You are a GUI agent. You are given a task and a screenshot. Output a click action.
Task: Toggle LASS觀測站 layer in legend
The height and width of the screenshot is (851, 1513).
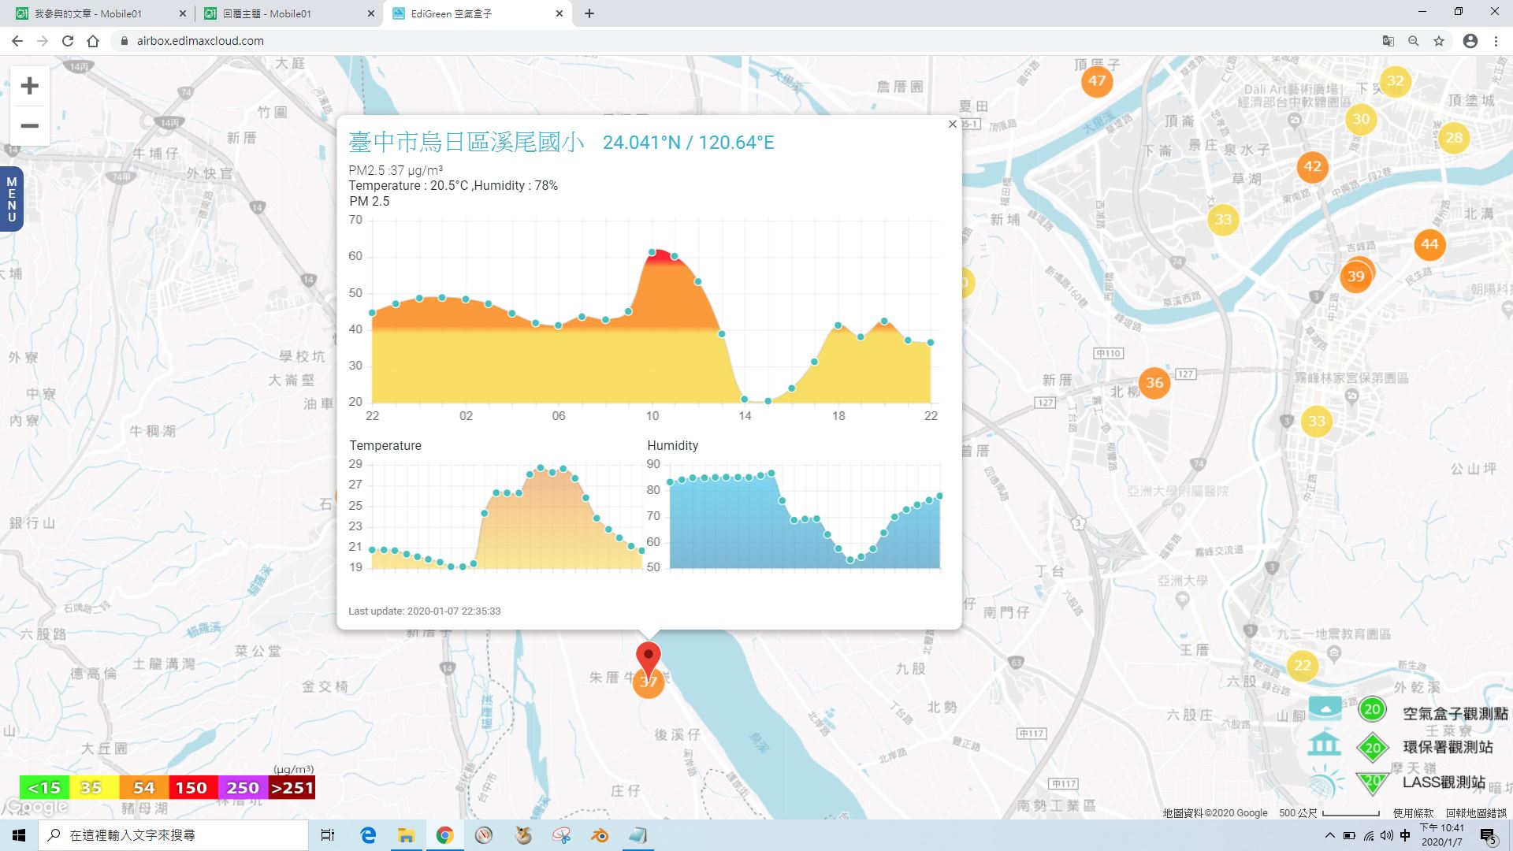[x=1444, y=782]
